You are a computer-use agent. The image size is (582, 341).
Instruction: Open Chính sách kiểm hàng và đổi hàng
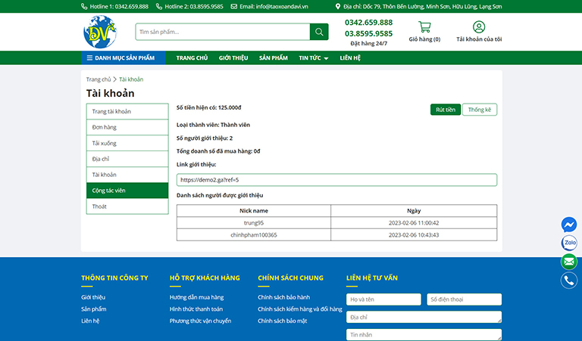[x=300, y=309]
